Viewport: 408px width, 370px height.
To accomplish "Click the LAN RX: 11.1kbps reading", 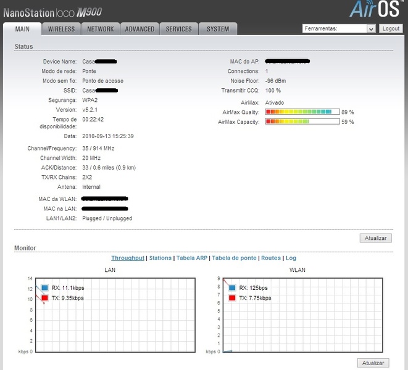I will coord(68,288).
